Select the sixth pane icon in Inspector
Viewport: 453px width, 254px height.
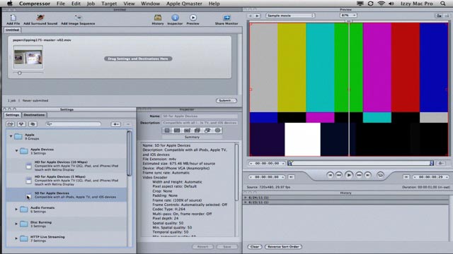pyautogui.click(x=217, y=131)
